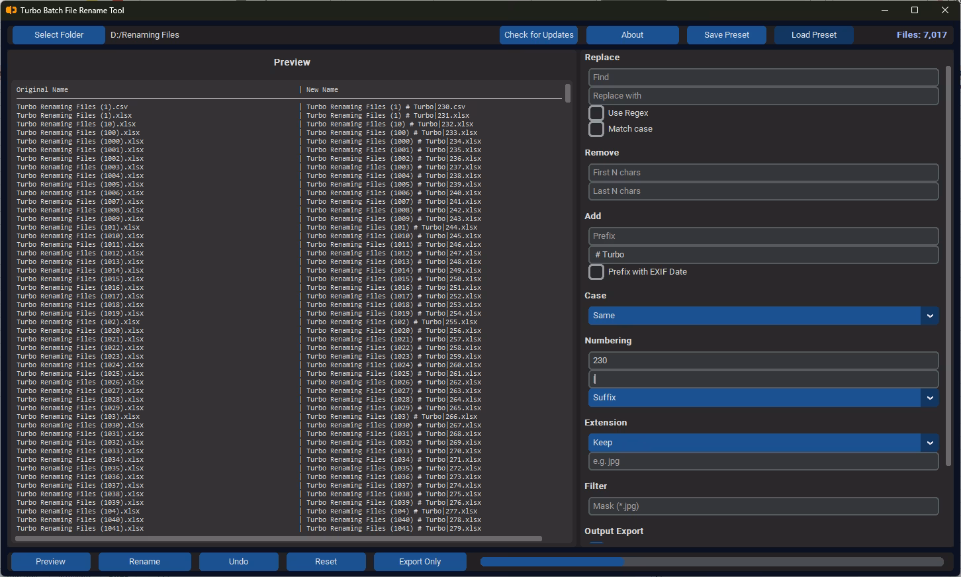Open the Extension dropdown showing Keep
The width and height of the screenshot is (961, 577).
tap(763, 443)
